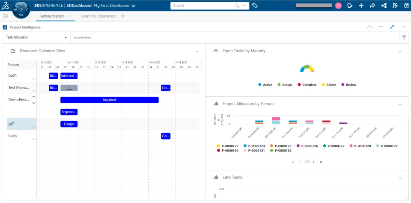Toggle the Review legend item
411x203 pixels.
(x=349, y=85)
